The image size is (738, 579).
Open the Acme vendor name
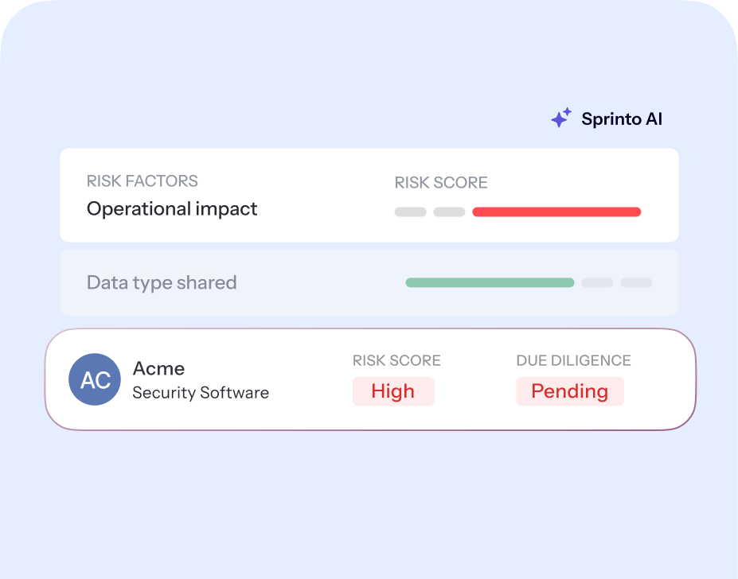[158, 368]
